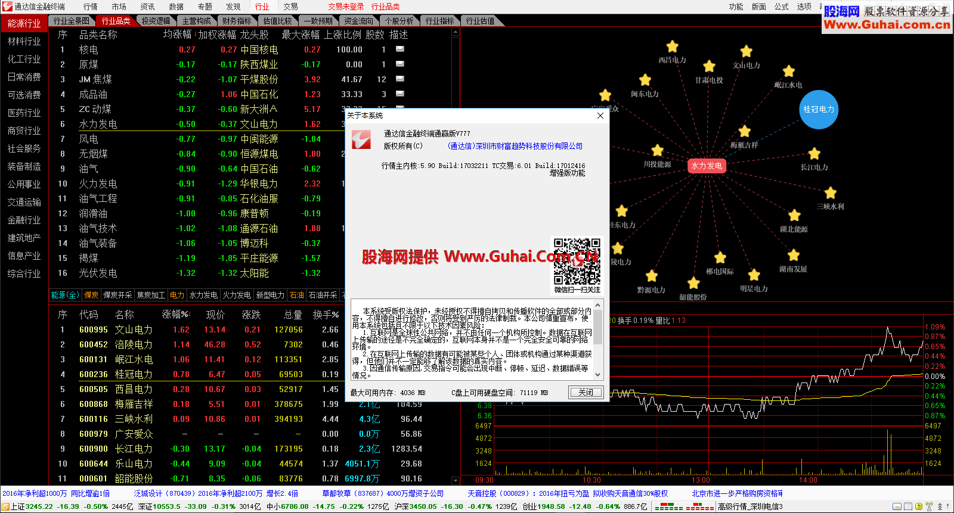
Task: Open the 功能 menu at top right
Action: pyautogui.click(x=736, y=7)
